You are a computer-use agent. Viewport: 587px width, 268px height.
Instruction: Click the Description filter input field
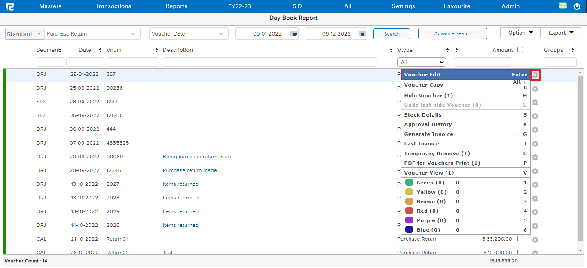tap(269, 62)
